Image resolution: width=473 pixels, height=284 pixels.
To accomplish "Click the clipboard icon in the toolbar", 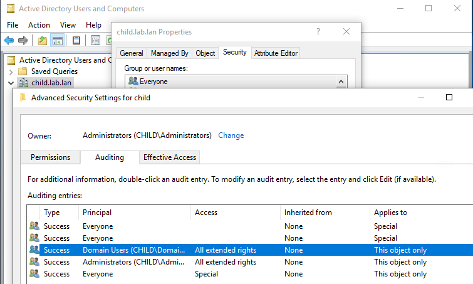I will pos(76,40).
